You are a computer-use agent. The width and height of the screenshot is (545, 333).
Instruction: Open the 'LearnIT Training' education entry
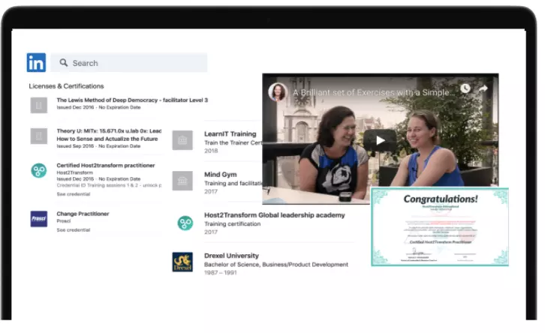[230, 133]
